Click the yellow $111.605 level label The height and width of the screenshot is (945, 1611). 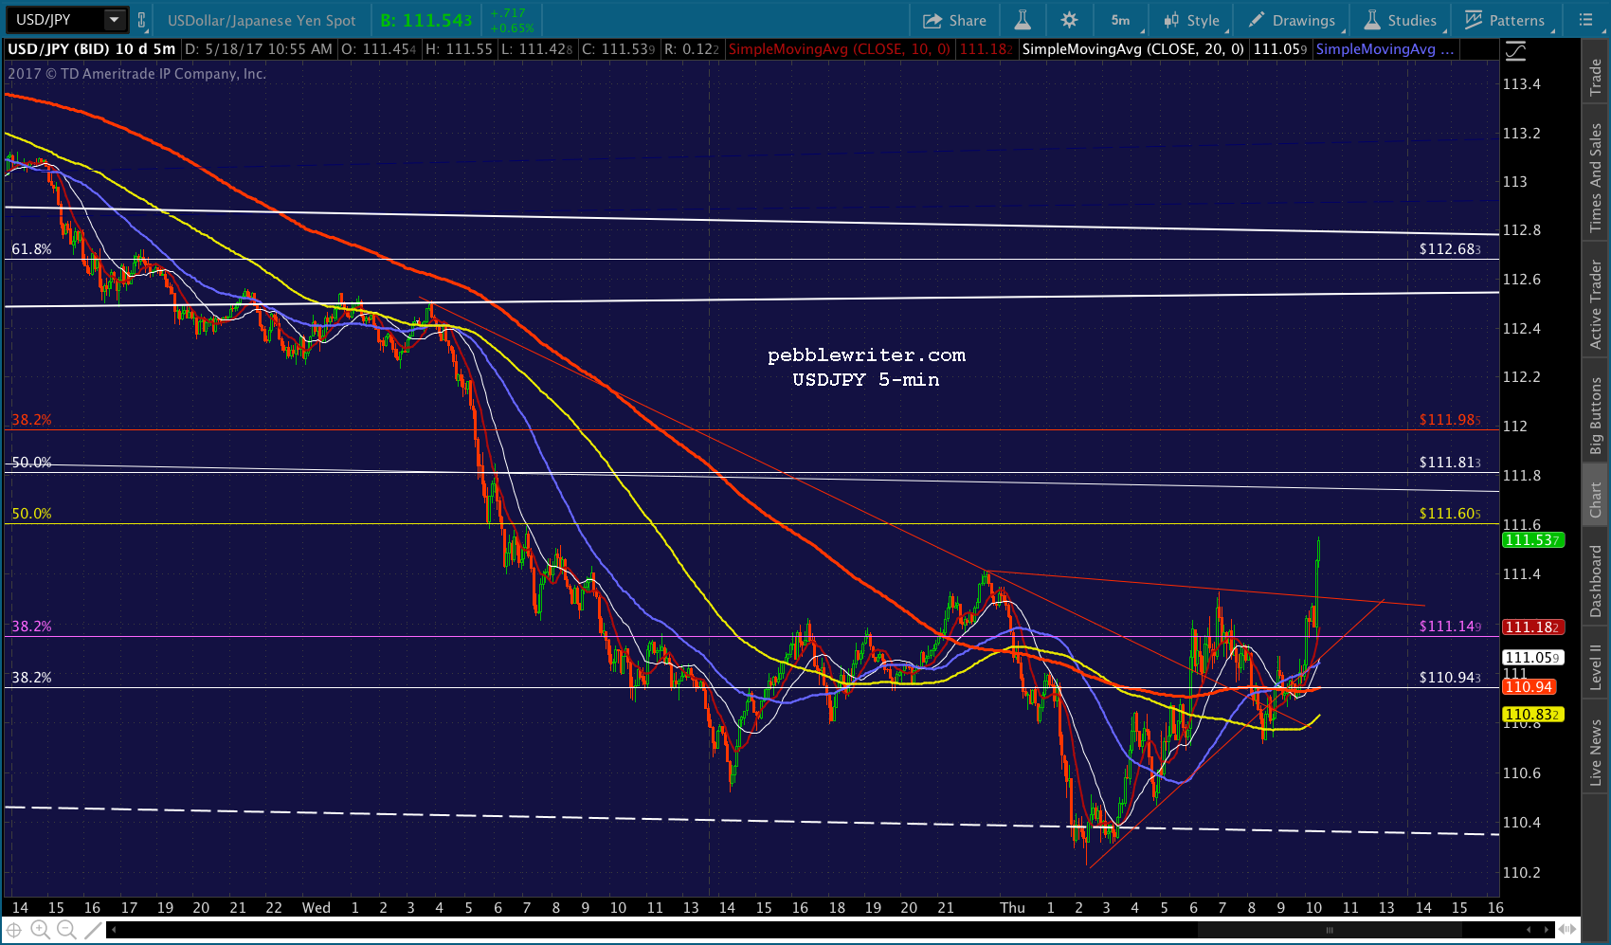pyautogui.click(x=1450, y=514)
